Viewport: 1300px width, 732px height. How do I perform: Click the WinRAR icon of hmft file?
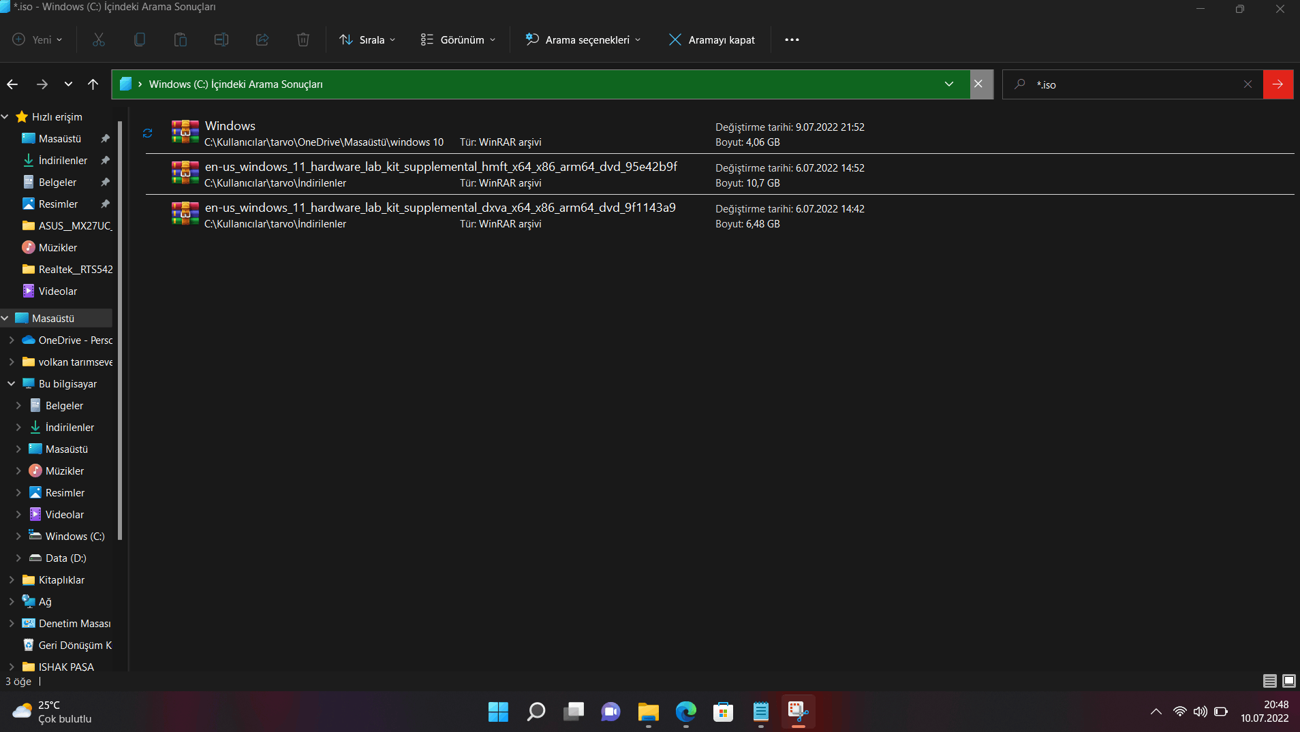pos(185,173)
